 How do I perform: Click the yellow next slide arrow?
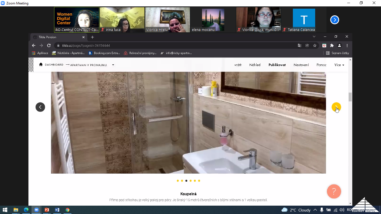[336, 107]
